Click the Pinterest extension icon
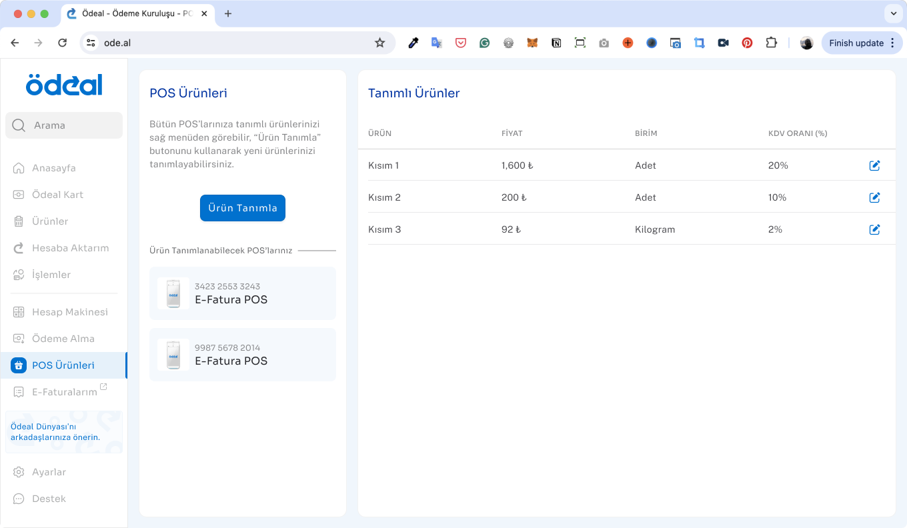The image size is (907, 528). (x=747, y=43)
